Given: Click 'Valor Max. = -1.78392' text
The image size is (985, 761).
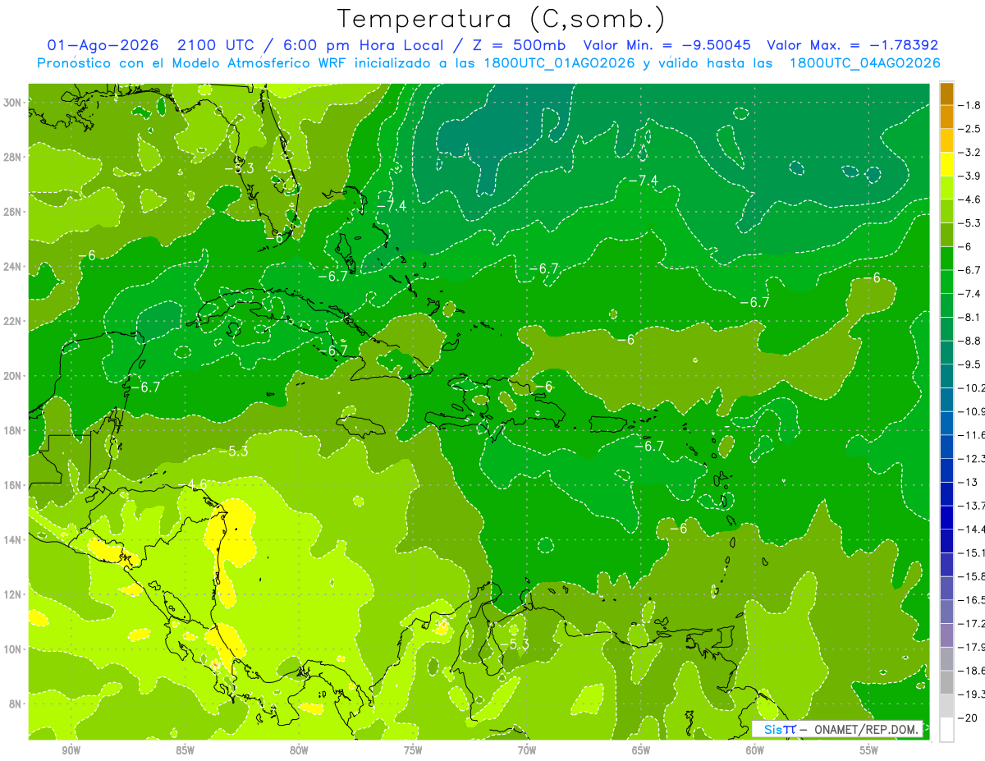Looking at the screenshot, I should (x=852, y=45).
